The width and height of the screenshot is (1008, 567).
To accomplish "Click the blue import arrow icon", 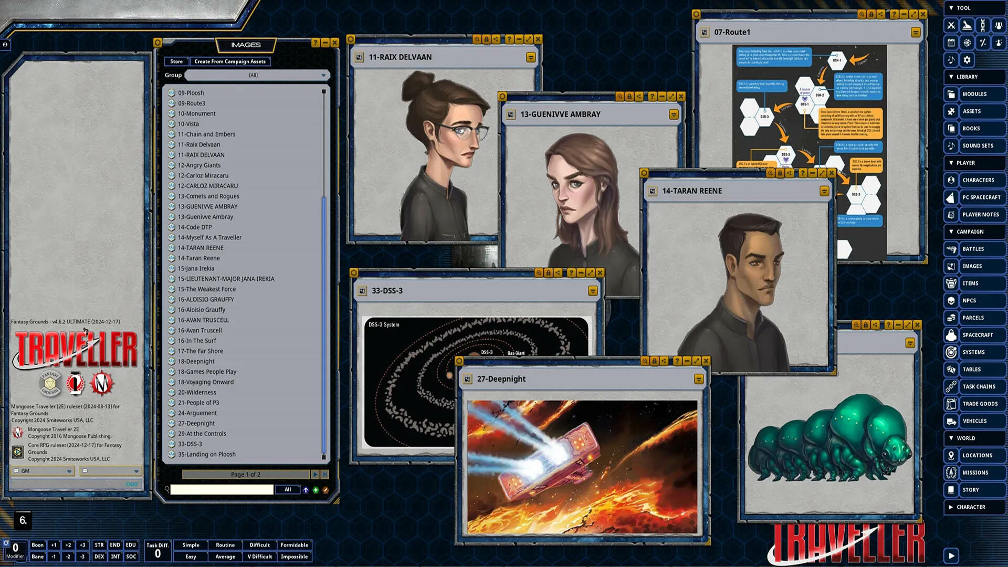I will click(x=306, y=490).
